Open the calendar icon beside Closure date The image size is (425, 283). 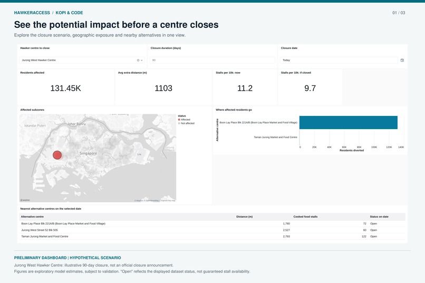(x=402, y=60)
